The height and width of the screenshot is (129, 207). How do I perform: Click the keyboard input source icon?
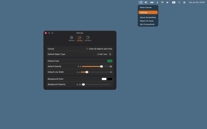(x=174, y=2)
